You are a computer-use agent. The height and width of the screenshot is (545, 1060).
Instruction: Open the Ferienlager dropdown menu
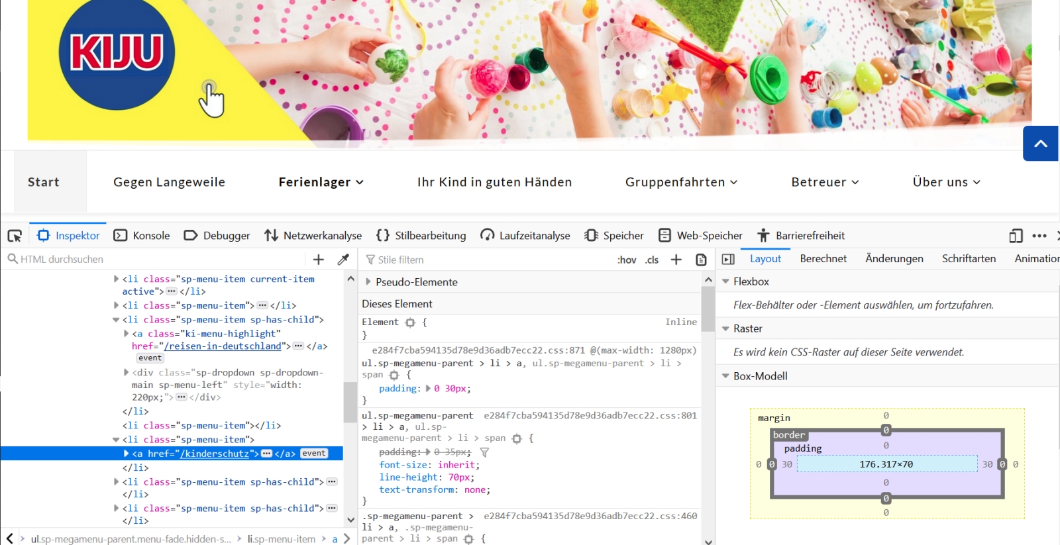point(321,182)
